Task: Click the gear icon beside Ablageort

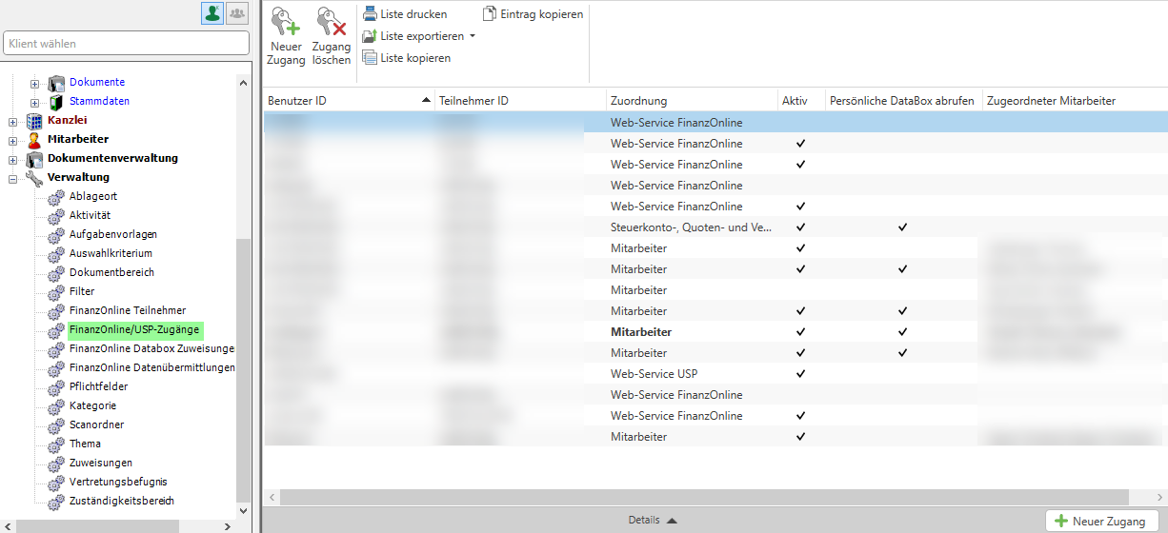Action: 56,197
